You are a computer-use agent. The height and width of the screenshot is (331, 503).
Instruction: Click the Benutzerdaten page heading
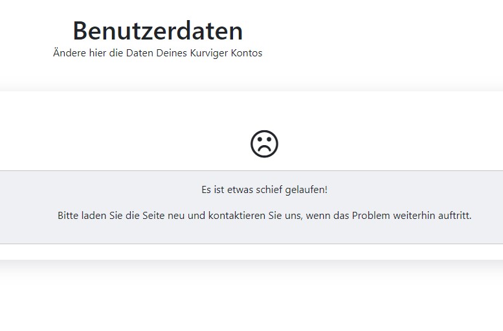(157, 30)
